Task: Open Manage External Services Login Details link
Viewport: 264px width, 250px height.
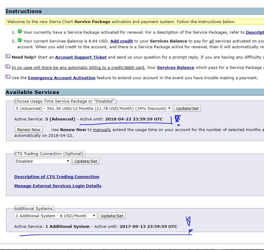Action: [58, 186]
